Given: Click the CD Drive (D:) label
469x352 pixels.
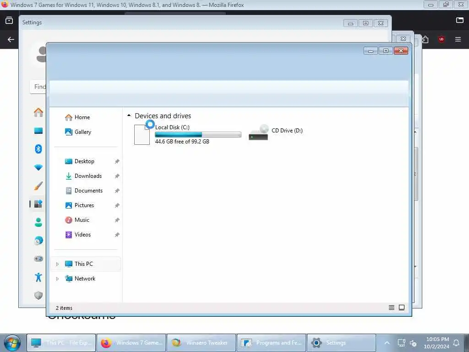Looking at the screenshot, I should [x=287, y=131].
